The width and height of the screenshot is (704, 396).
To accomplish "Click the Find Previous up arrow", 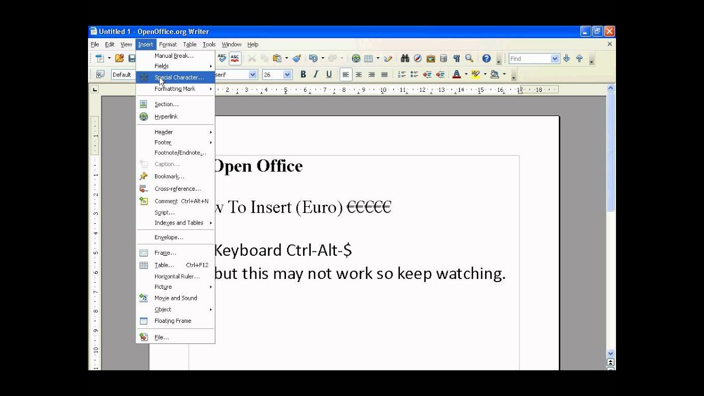I will 579,58.
